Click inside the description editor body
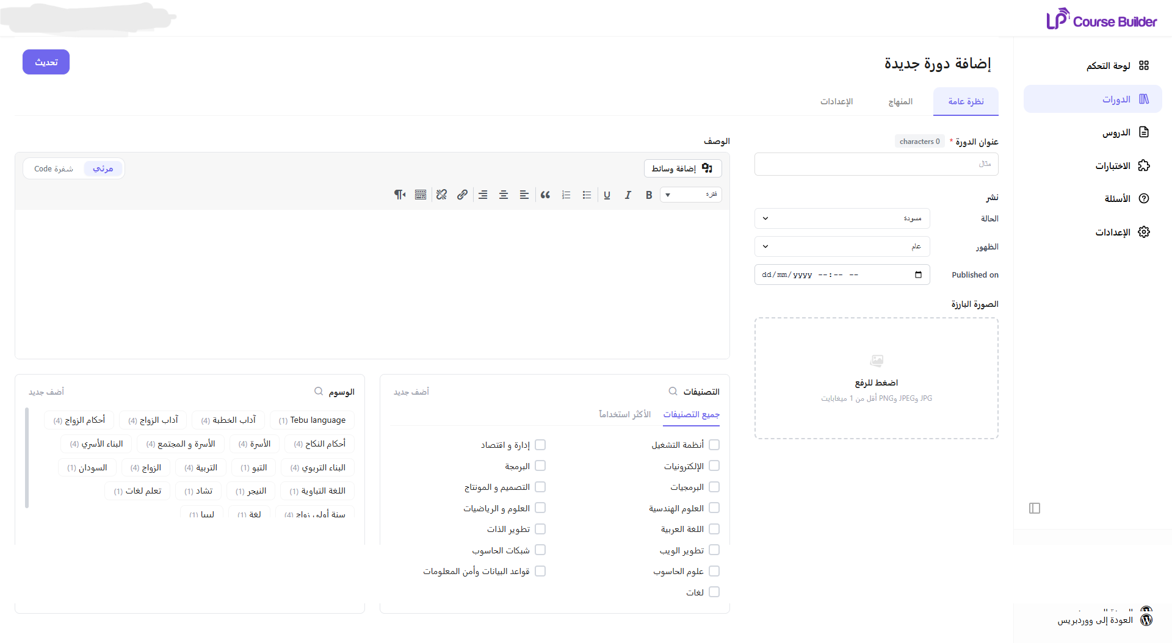Screen dimensions: 1172x643 372,284
